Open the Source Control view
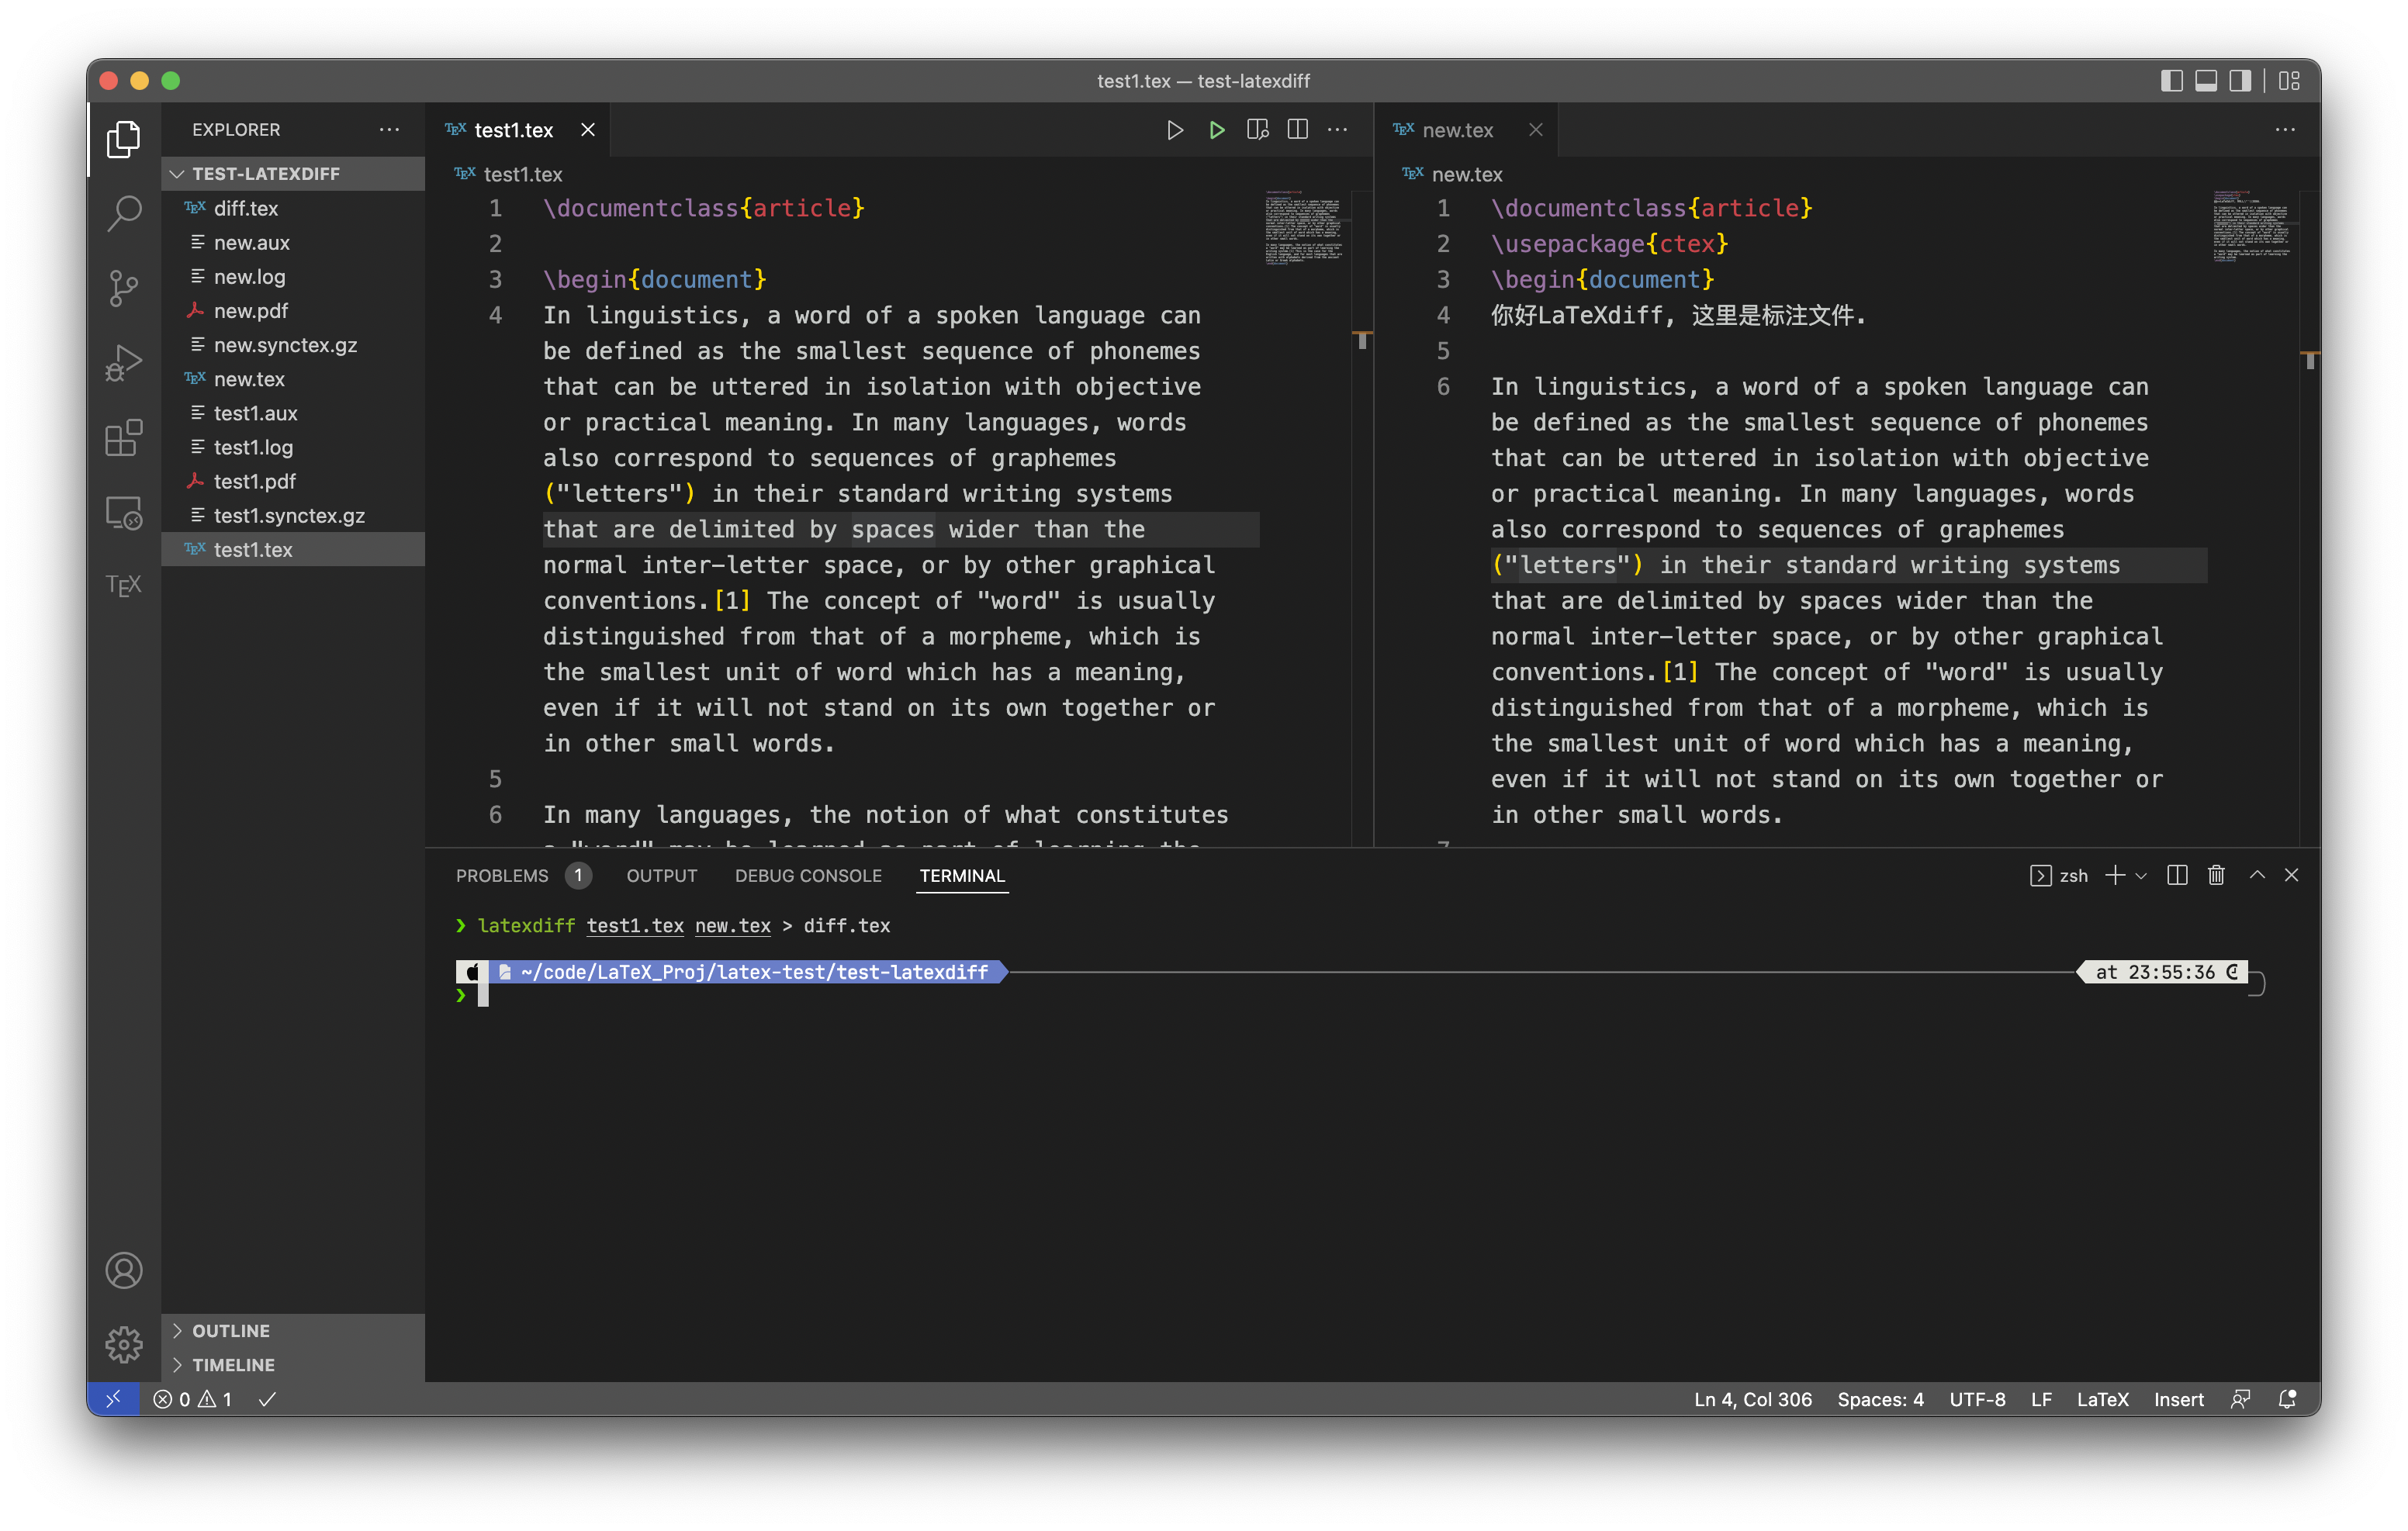Image resolution: width=2408 pixels, height=1531 pixels. click(x=123, y=288)
